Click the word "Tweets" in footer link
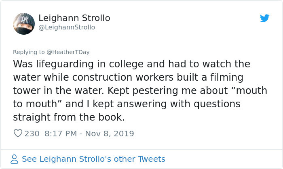 tap(152, 159)
